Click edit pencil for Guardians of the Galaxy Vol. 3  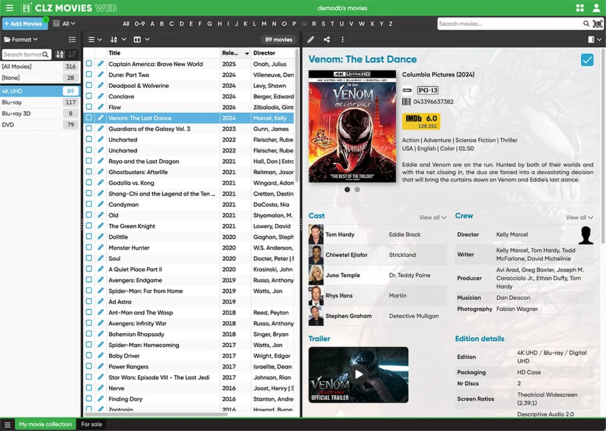101,128
